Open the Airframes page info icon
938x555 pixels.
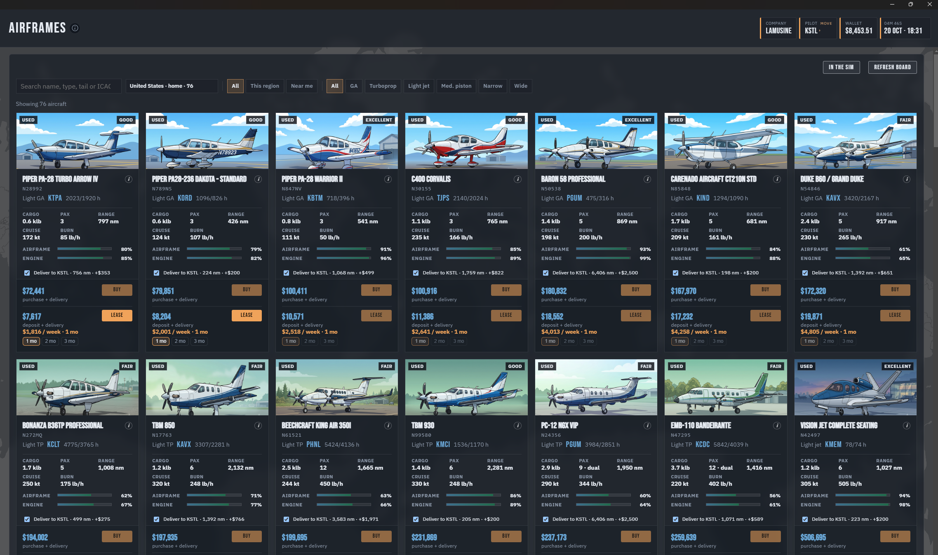75,28
